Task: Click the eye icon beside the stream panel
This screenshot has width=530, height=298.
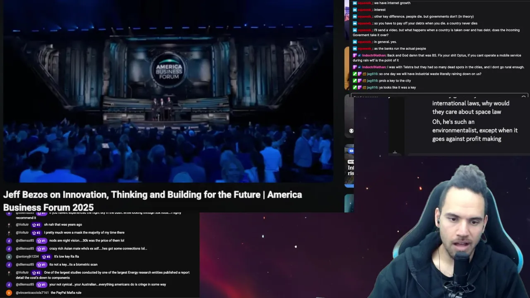Action: (351, 131)
